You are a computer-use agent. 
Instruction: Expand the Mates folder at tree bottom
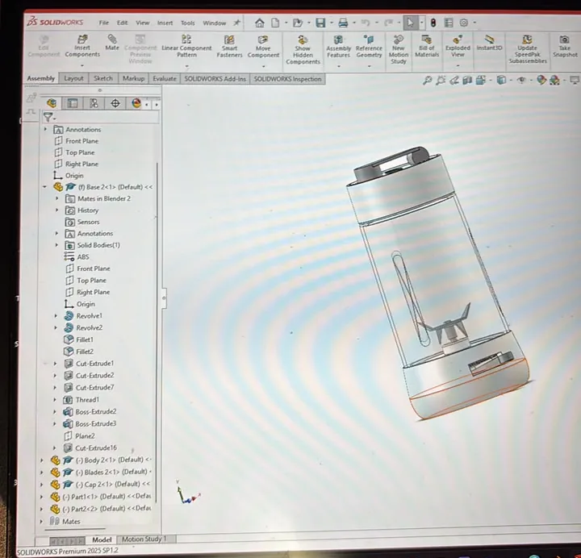point(41,522)
